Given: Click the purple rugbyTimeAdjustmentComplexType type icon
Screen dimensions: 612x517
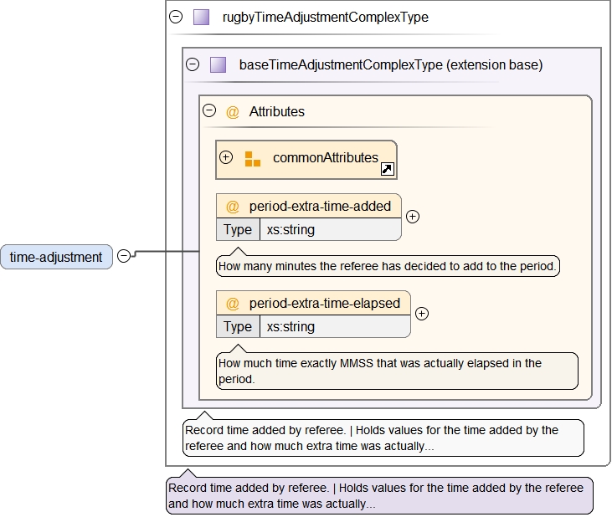Looking at the screenshot, I should (x=201, y=17).
